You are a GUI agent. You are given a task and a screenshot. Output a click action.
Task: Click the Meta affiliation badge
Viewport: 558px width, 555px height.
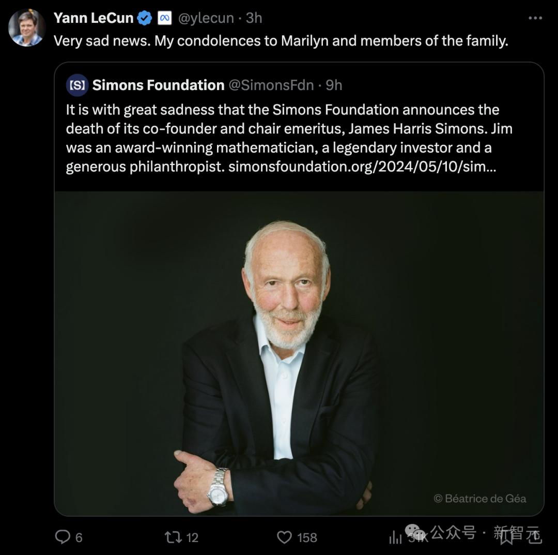(164, 18)
